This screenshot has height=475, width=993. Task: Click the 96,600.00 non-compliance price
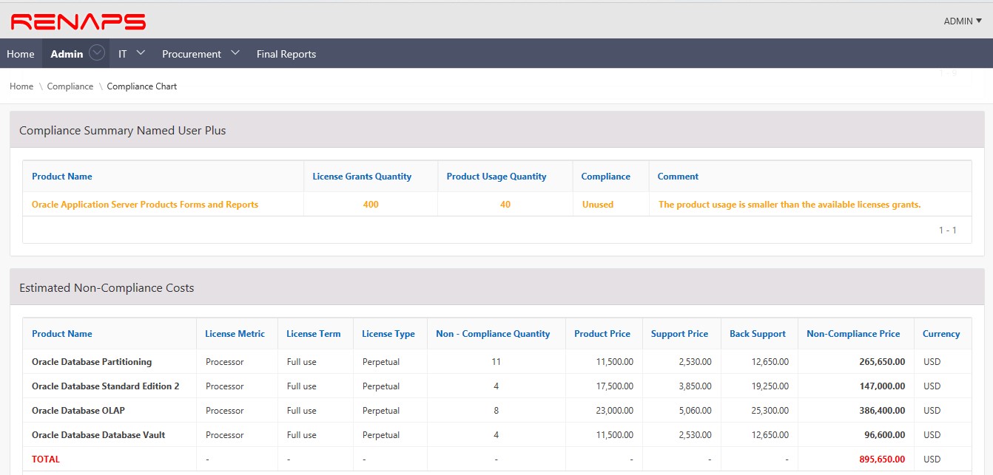point(885,435)
